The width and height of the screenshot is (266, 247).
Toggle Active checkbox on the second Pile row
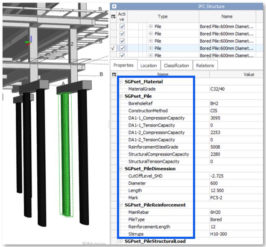click(x=122, y=34)
